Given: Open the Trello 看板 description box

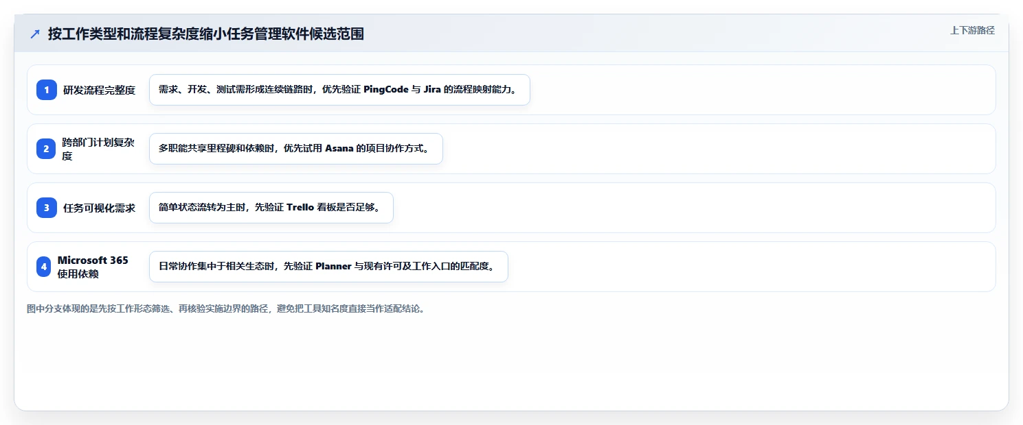Looking at the screenshot, I should tap(271, 208).
